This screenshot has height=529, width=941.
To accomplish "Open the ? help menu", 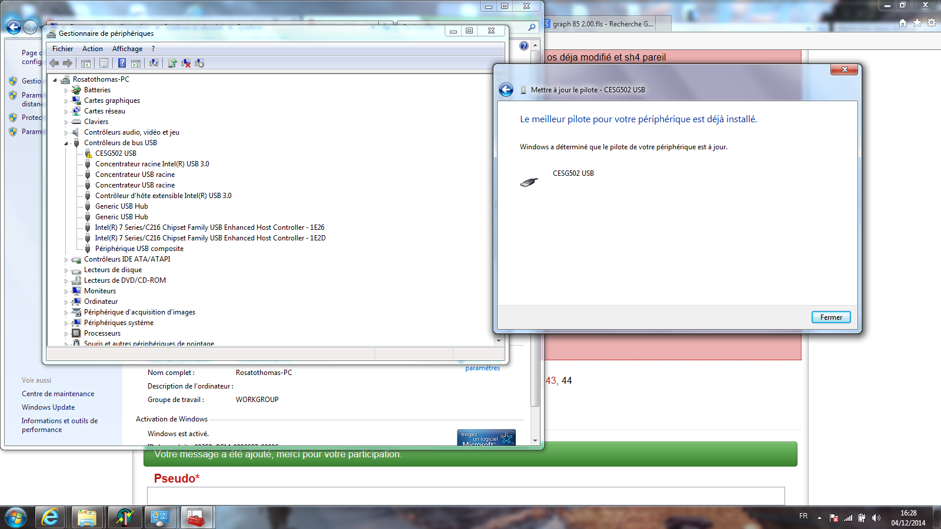I will point(153,49).
